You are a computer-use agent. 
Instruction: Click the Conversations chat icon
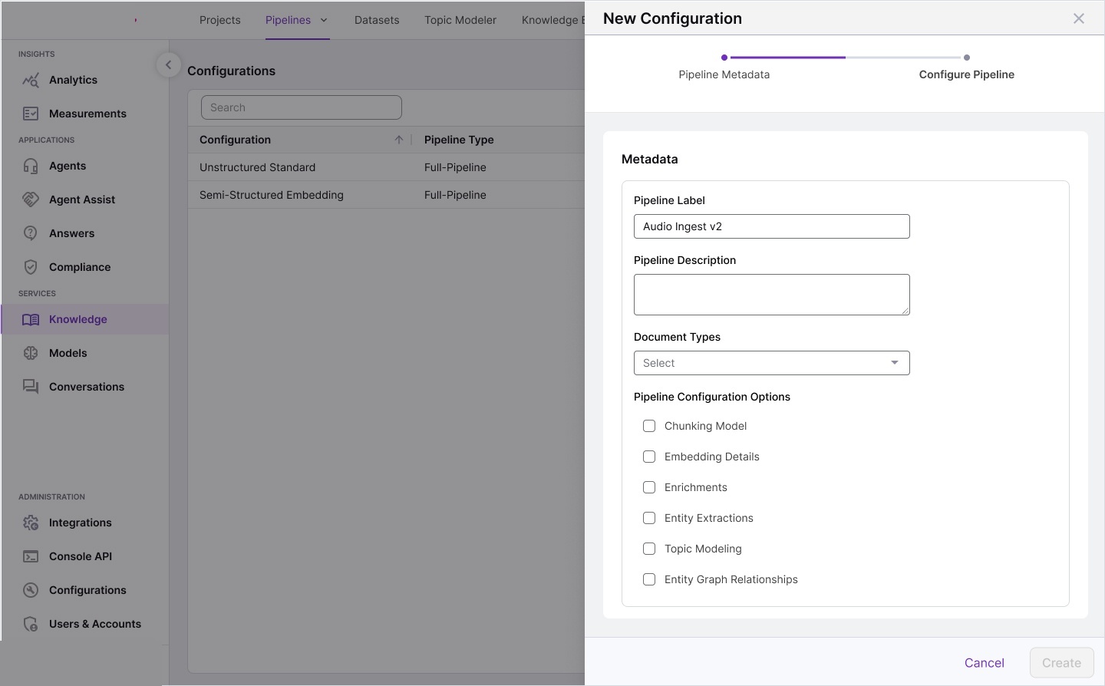pyautogui.click(x=31, y=387)
